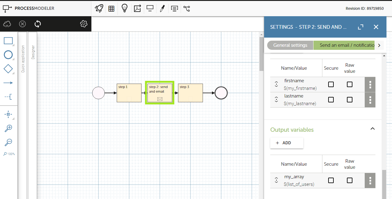Toggle Secure checkbox for firstname
This screenshot has height=199, width=392.
click(x=331, y=84)
